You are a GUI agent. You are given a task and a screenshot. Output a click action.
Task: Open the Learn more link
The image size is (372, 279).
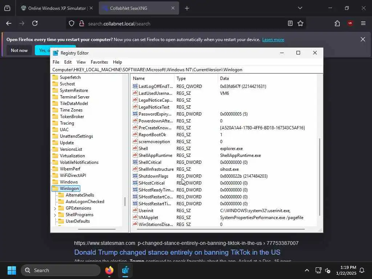(x=273, y=40)
